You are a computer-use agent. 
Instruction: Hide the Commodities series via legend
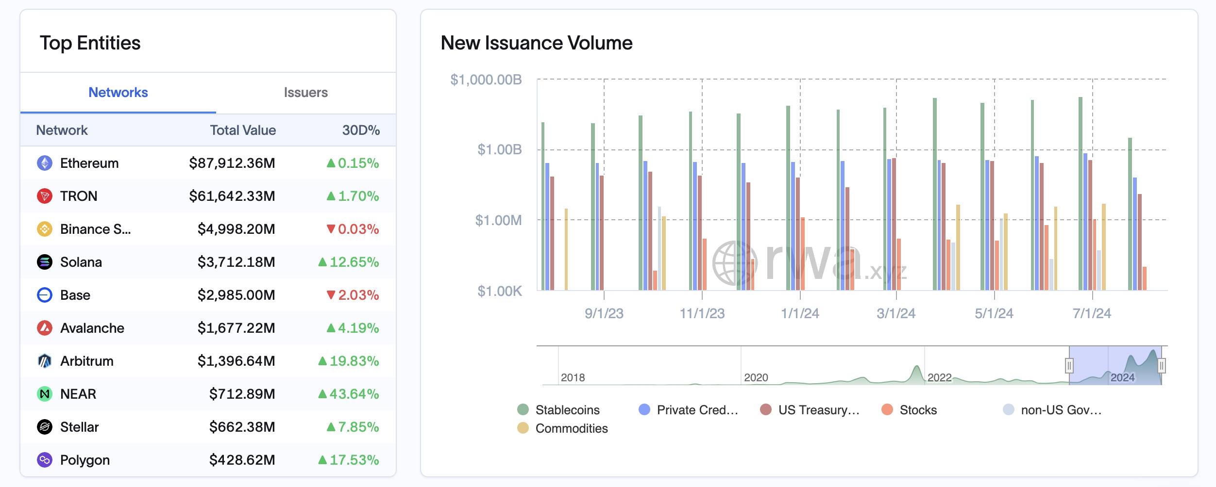click(562, 428)
